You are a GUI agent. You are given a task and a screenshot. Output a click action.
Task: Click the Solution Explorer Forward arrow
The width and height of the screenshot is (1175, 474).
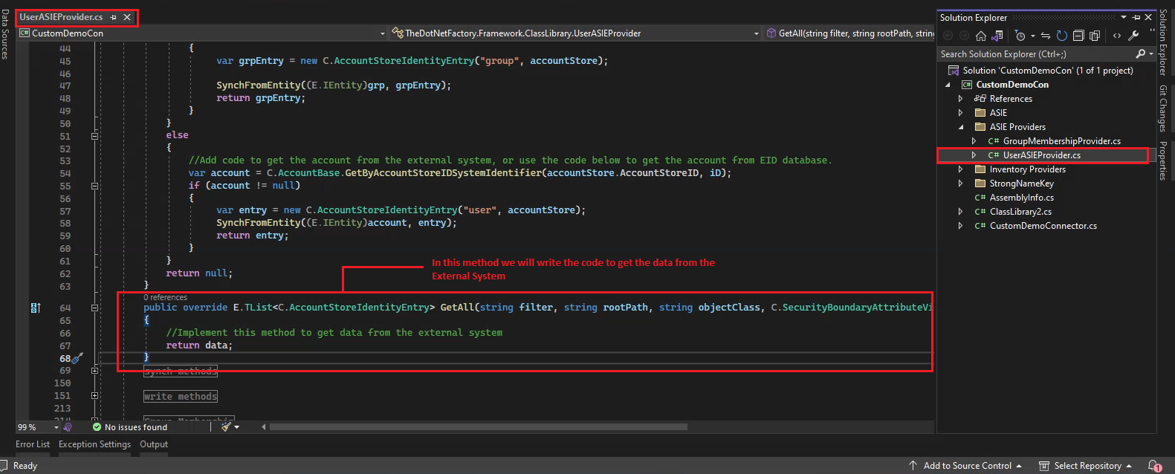964,36
